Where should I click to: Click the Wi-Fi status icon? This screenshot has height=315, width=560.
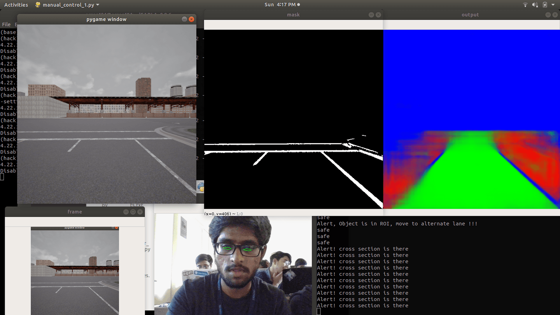pos(525,5)
